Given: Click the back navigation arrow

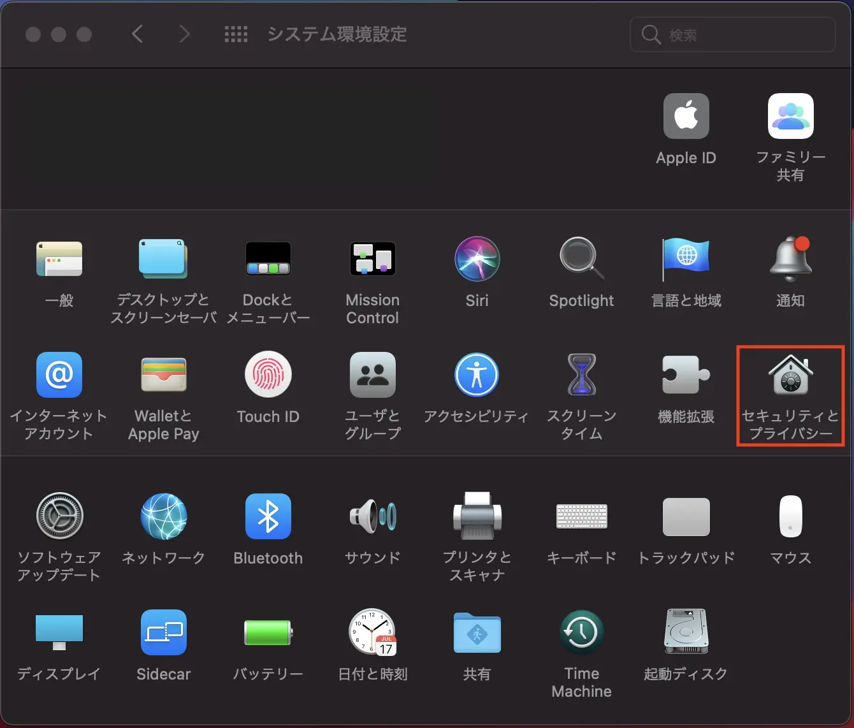Looking at the screenshot, I should pyautogui.click(x=137, y=34).
